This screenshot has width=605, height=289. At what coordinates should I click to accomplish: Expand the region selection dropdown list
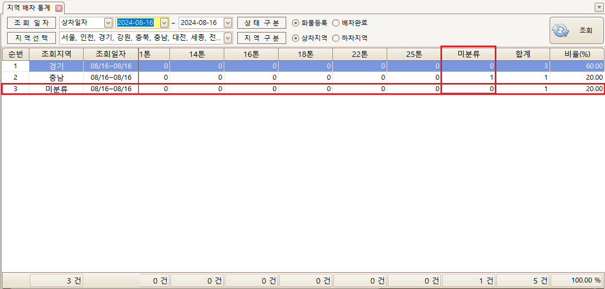click(x=228, y=38)
